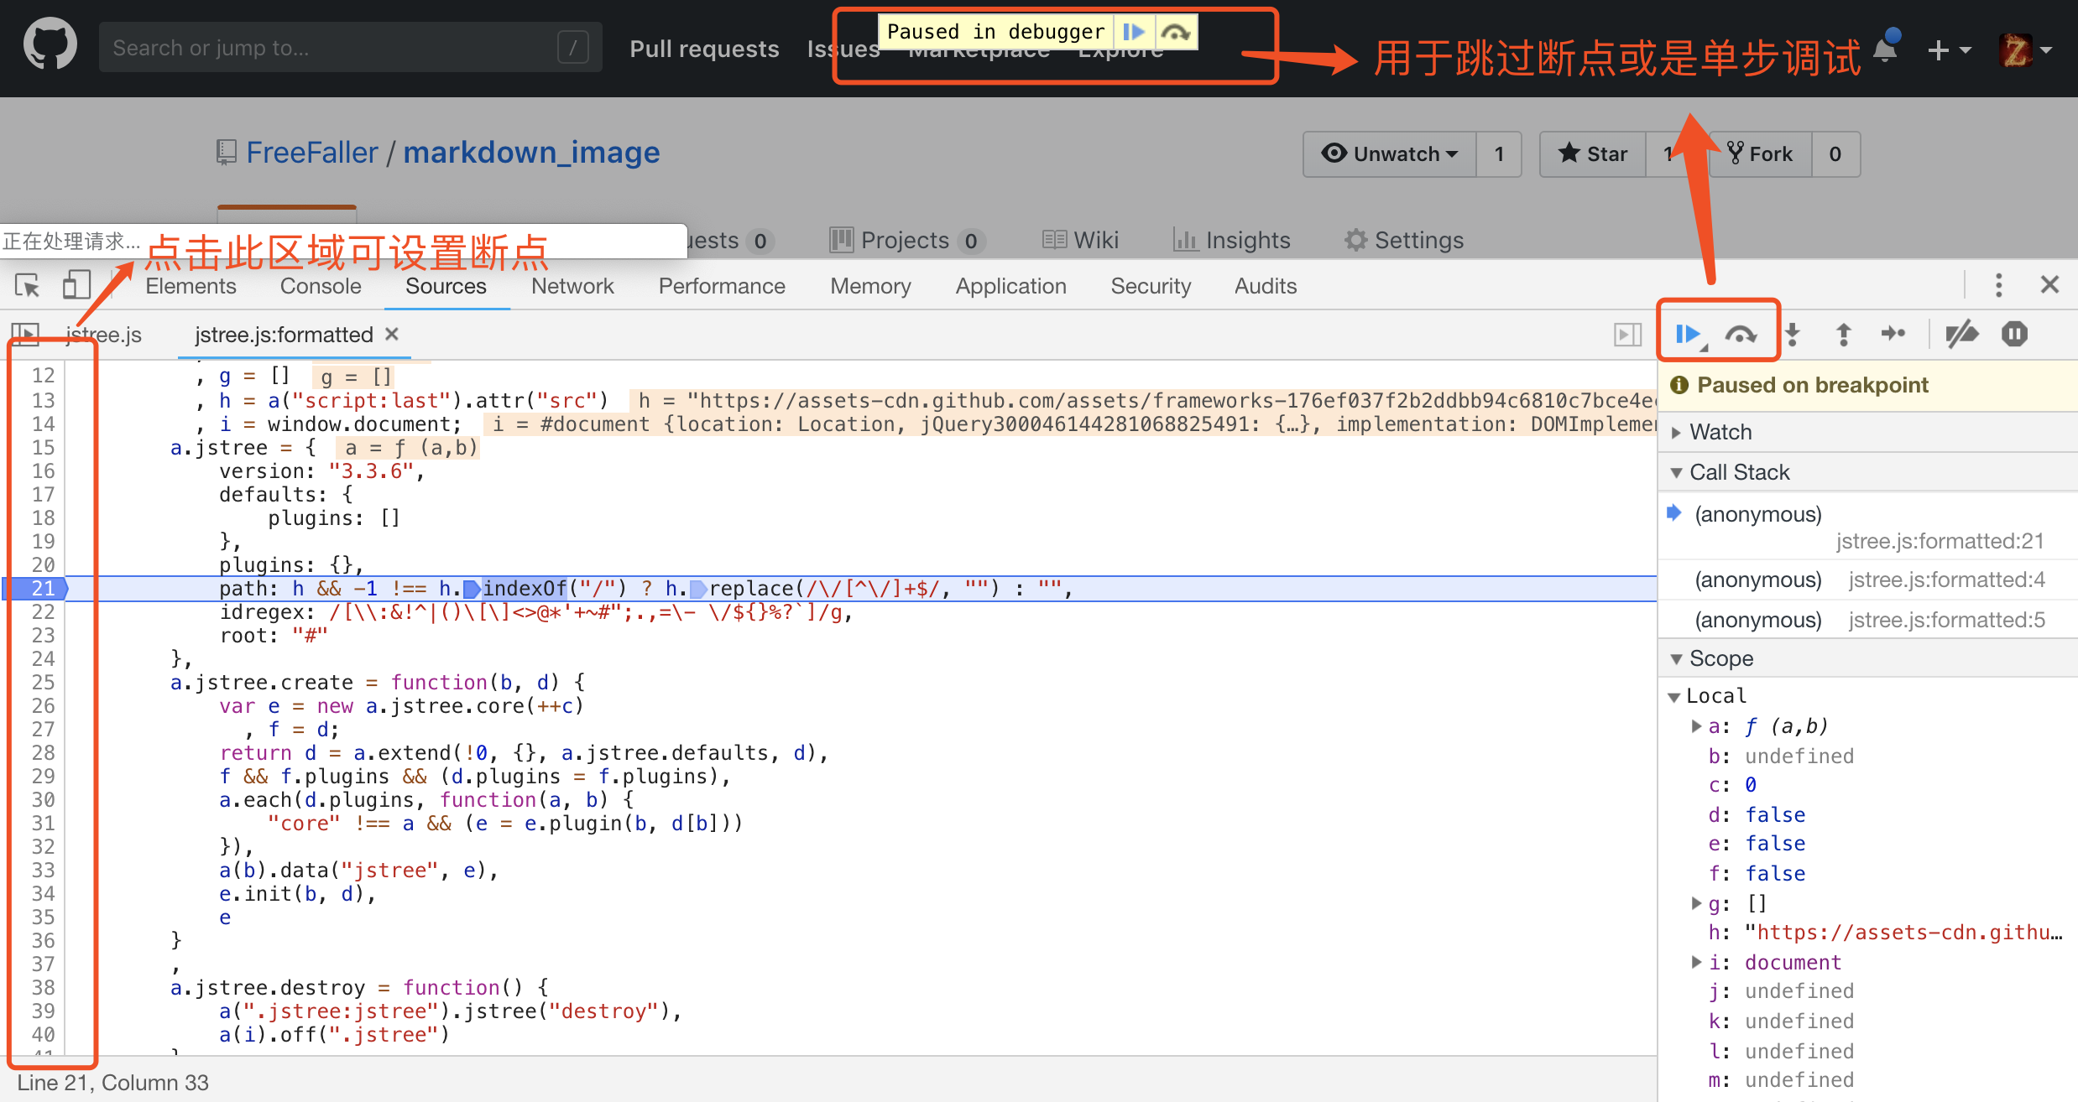Image resolution: width=2078 pixels, height=1102 pixels.
Task: Click the Step debugger arrow icon
Action: [x=1893, y=335]
